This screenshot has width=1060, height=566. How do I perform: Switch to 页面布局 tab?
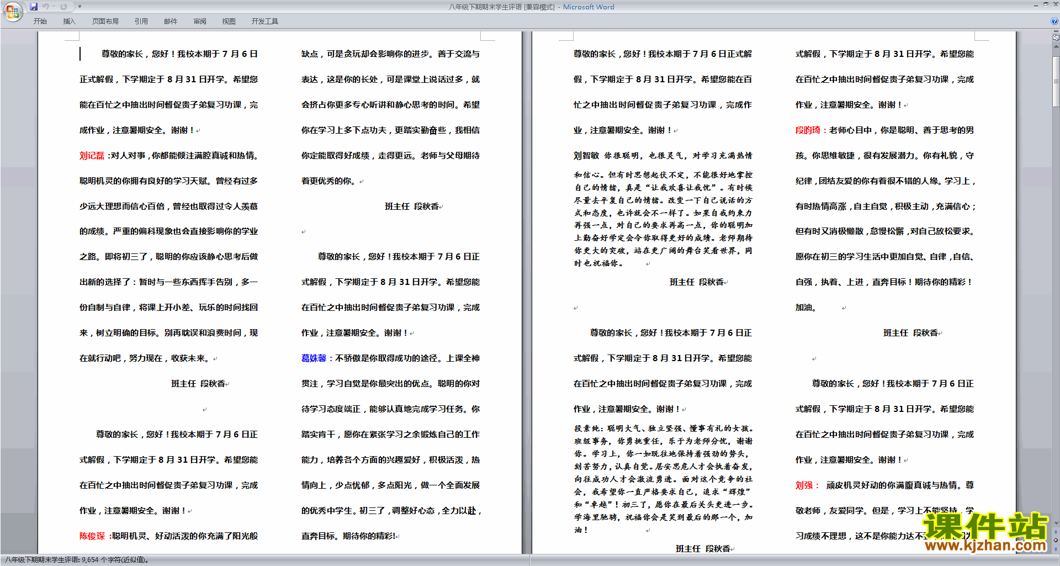(x=105, y=22)
